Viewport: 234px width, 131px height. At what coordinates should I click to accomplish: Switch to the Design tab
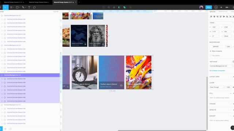[x=212, y=12]
